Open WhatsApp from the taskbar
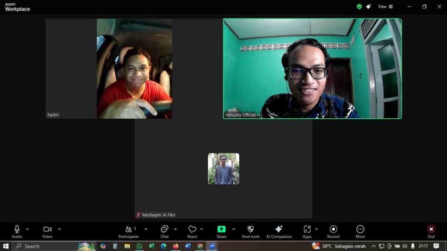This screenshot has width=447, height=251. click(x=139, y=246)
